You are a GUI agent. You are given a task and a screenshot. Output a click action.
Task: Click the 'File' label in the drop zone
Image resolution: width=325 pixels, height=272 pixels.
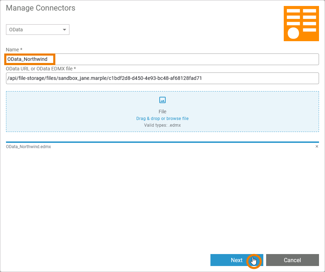(162, 112)
